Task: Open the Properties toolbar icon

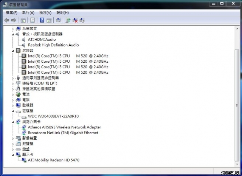Action: tap(33, 20)
